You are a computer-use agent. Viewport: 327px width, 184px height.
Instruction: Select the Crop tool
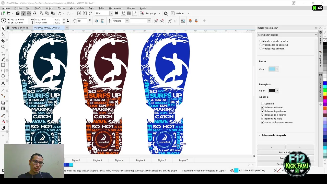pos(3,41)
